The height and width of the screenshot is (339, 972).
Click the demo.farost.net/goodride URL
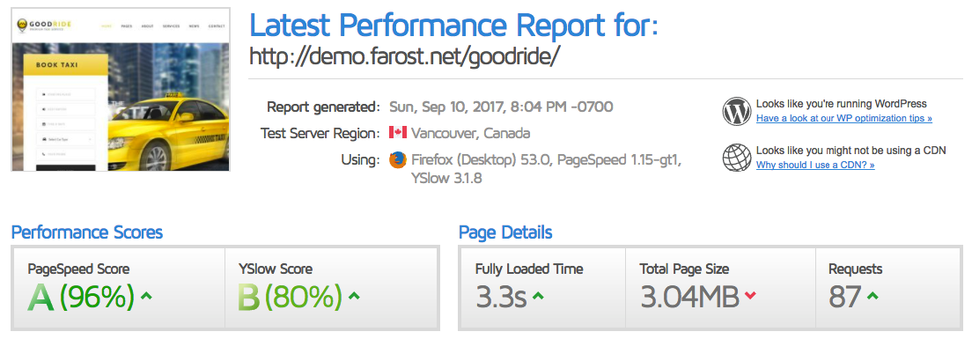405,57
